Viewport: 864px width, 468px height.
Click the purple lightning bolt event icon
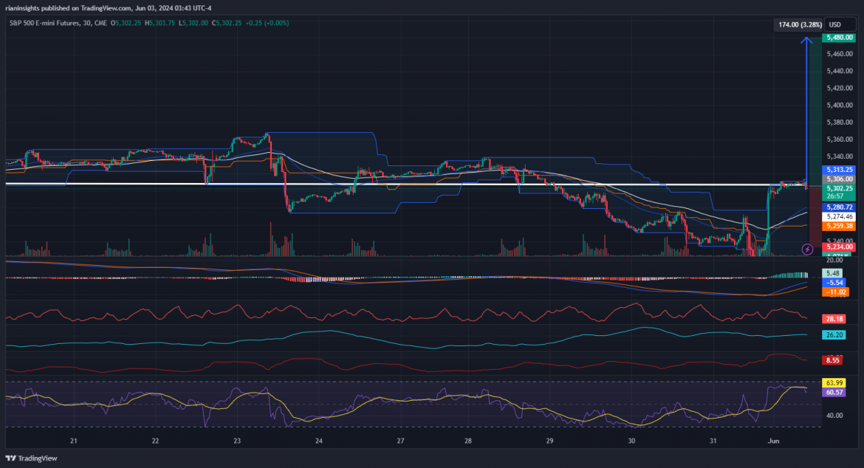(807, 250)
